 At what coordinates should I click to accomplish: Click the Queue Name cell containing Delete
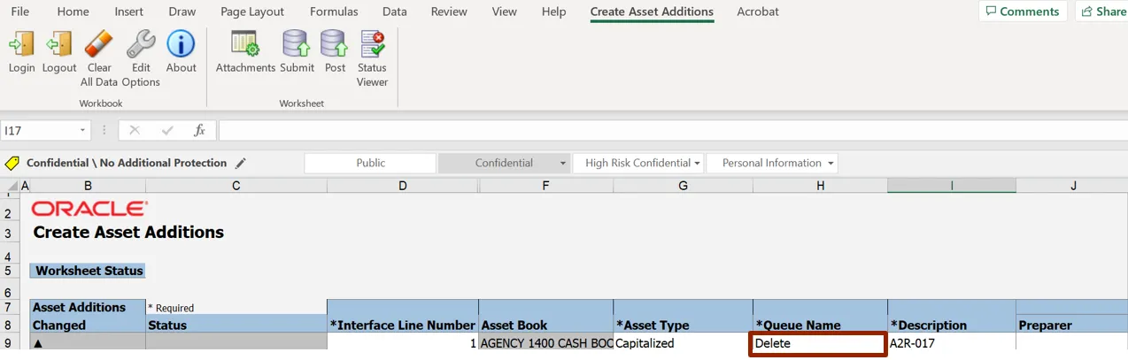pyautogui.click(x=817, y=344)
